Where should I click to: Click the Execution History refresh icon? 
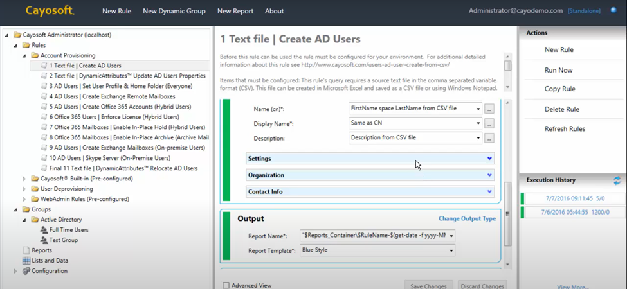[x=617, y=181]
